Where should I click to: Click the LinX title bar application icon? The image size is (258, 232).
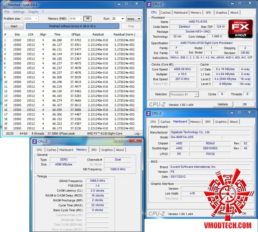pos(5,5)
